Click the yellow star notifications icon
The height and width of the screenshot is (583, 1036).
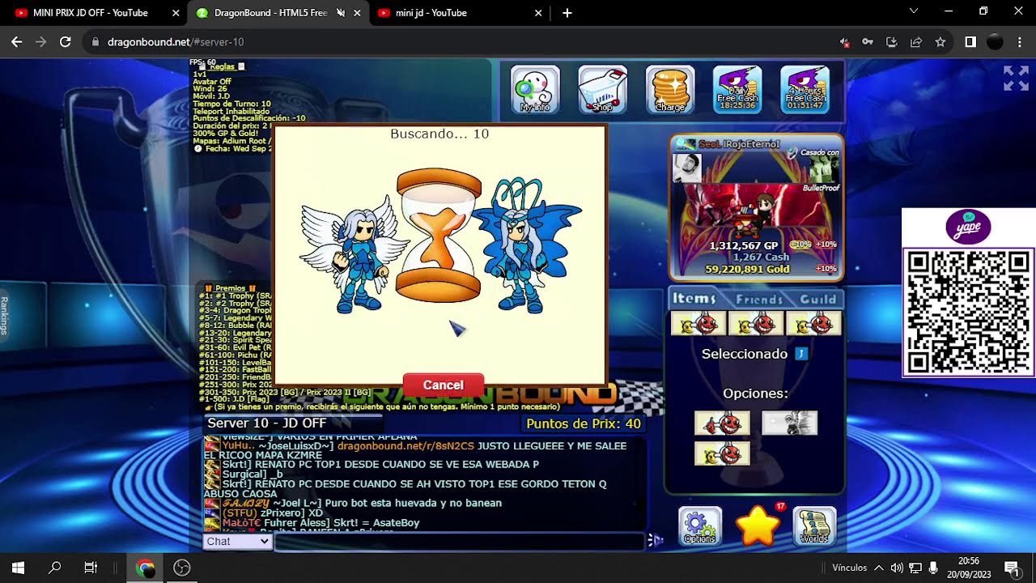coord(758,526)
